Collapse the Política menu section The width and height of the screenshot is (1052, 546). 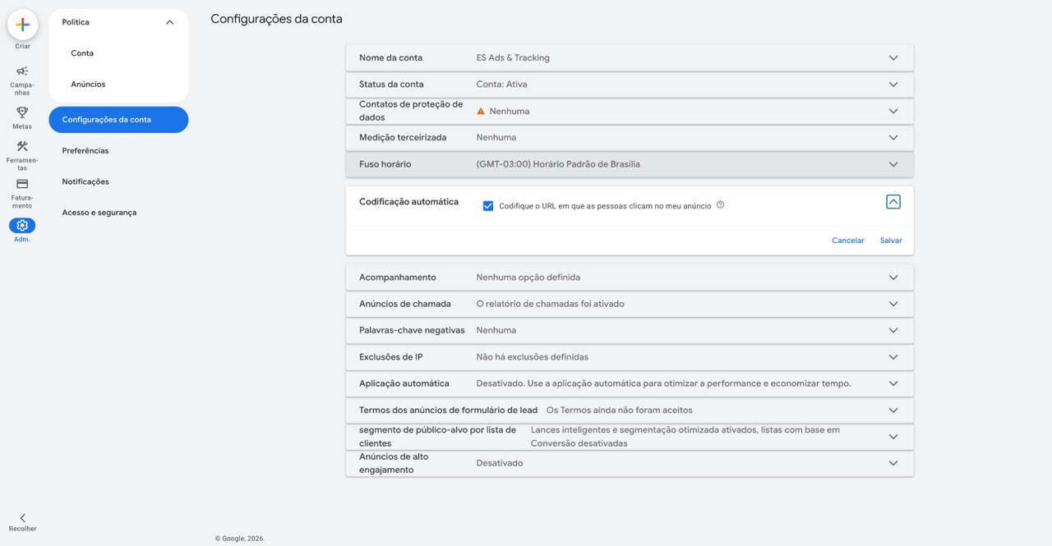[169, 22]
